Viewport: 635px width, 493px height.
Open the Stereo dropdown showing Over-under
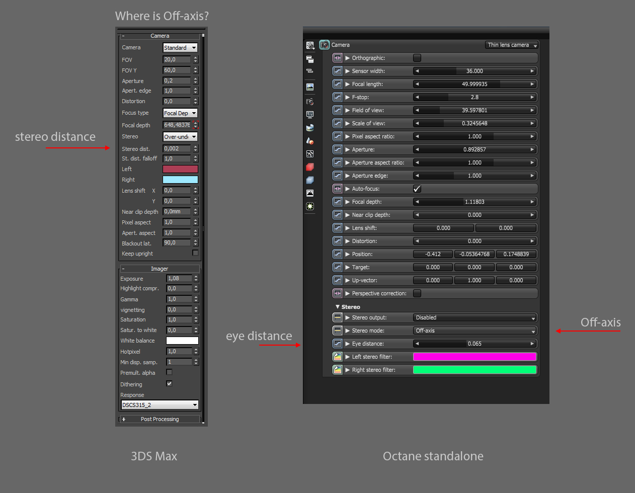pyautogui.click(x=180, y=137)
